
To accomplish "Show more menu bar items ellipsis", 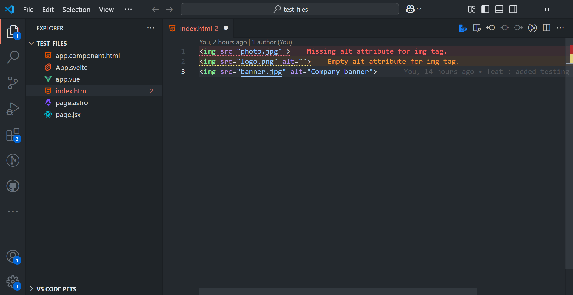I will 128,9.
